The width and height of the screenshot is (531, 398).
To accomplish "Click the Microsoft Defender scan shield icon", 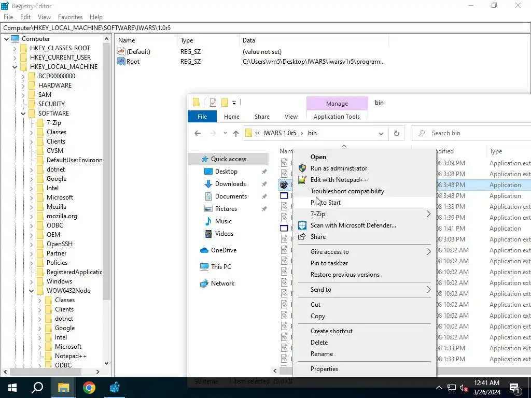I will (x=302, y=225).
